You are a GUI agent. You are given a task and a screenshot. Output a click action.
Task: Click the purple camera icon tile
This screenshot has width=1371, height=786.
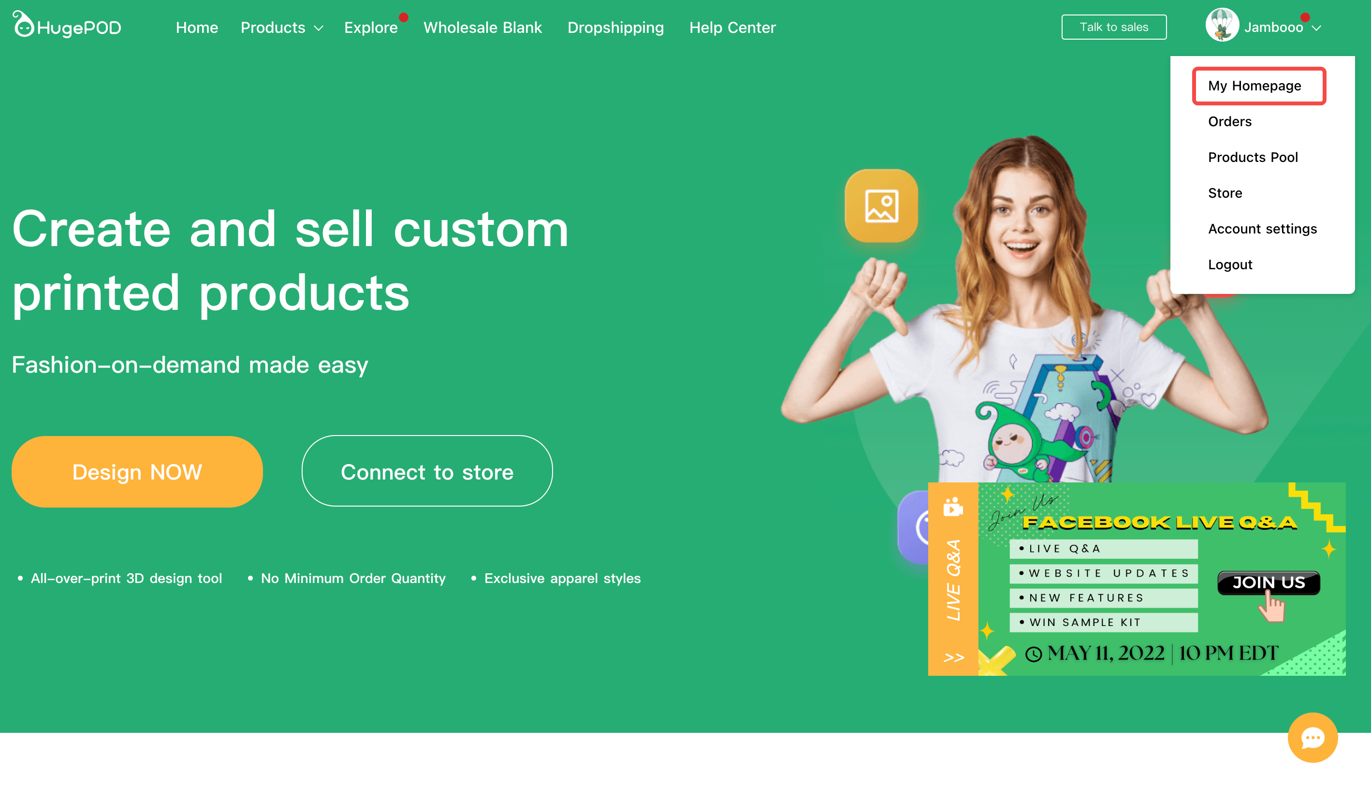tap(913, 527)
